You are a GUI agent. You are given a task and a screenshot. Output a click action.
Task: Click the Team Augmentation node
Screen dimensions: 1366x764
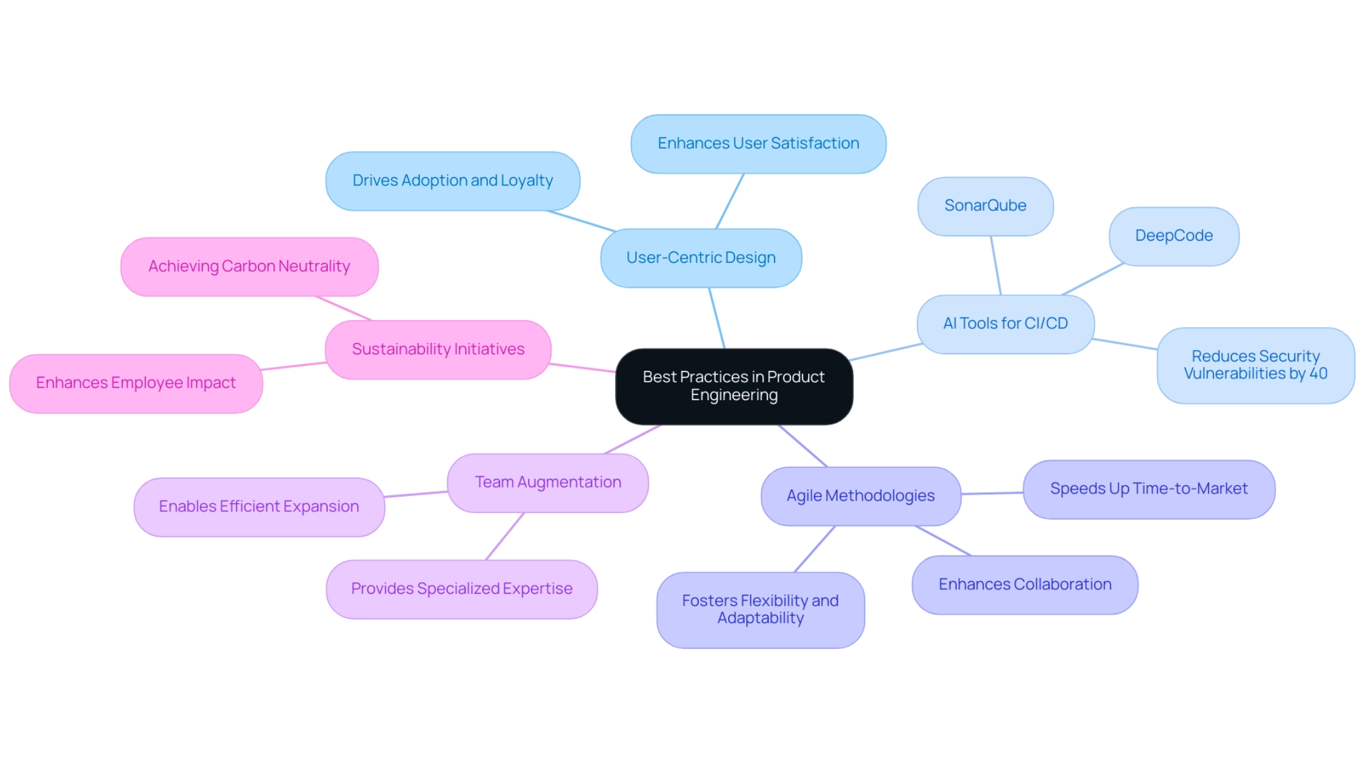click(546, 482)
